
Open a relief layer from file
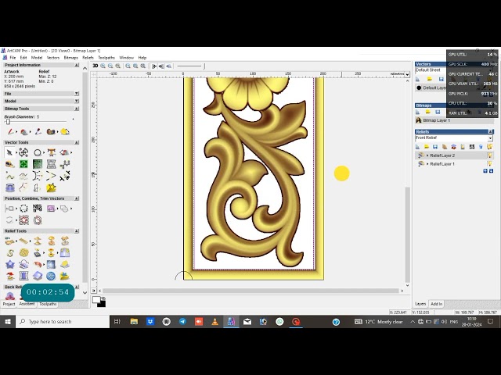coord(426,147)
